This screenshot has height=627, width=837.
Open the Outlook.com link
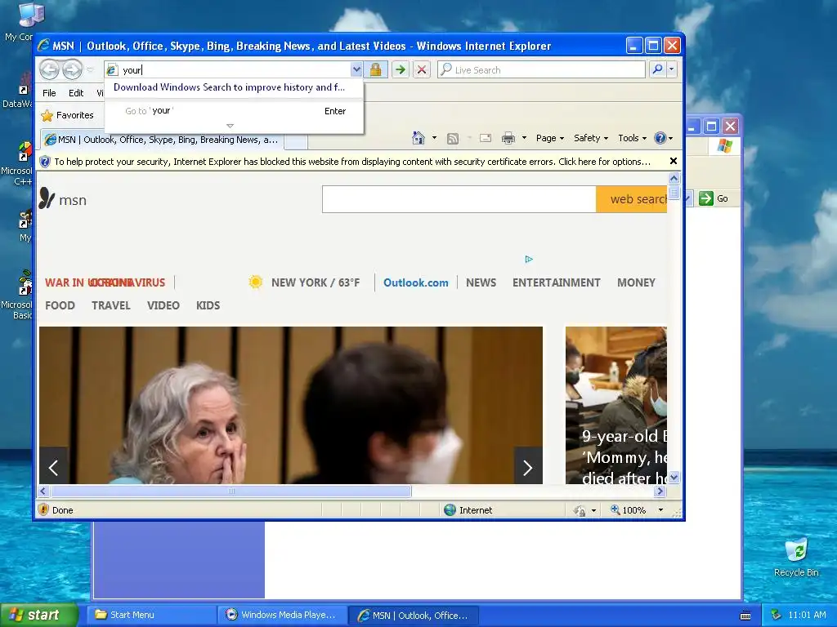click(x=416, y=282)
